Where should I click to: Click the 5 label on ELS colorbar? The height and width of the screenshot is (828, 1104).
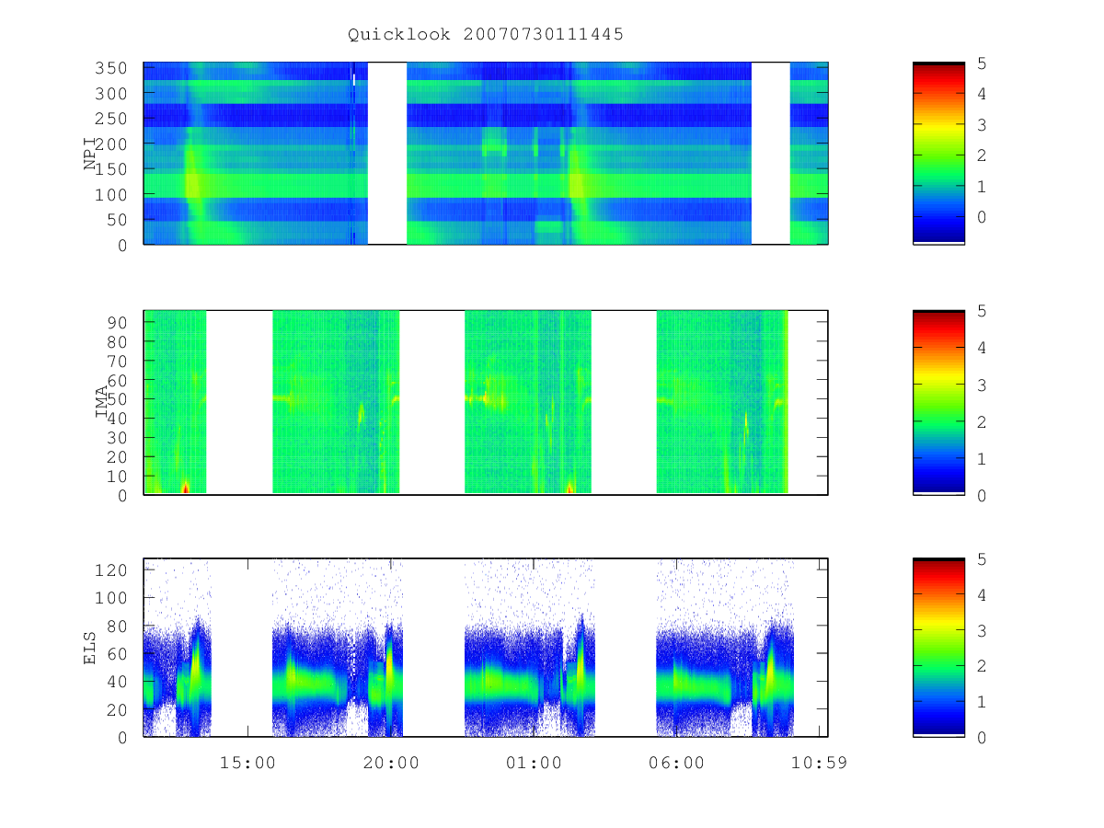coord(983,559)
